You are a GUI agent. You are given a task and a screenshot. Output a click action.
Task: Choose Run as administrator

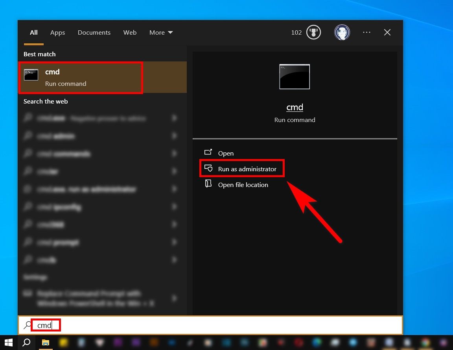(247, 169)
